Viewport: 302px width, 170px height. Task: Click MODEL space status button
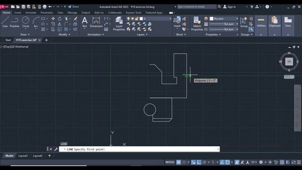[x=170, y=162]
